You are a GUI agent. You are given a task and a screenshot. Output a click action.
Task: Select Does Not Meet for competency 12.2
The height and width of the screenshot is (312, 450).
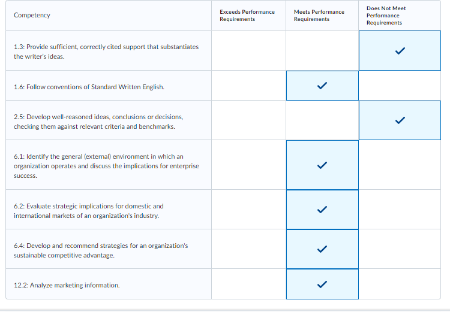[x=400, y=284]
